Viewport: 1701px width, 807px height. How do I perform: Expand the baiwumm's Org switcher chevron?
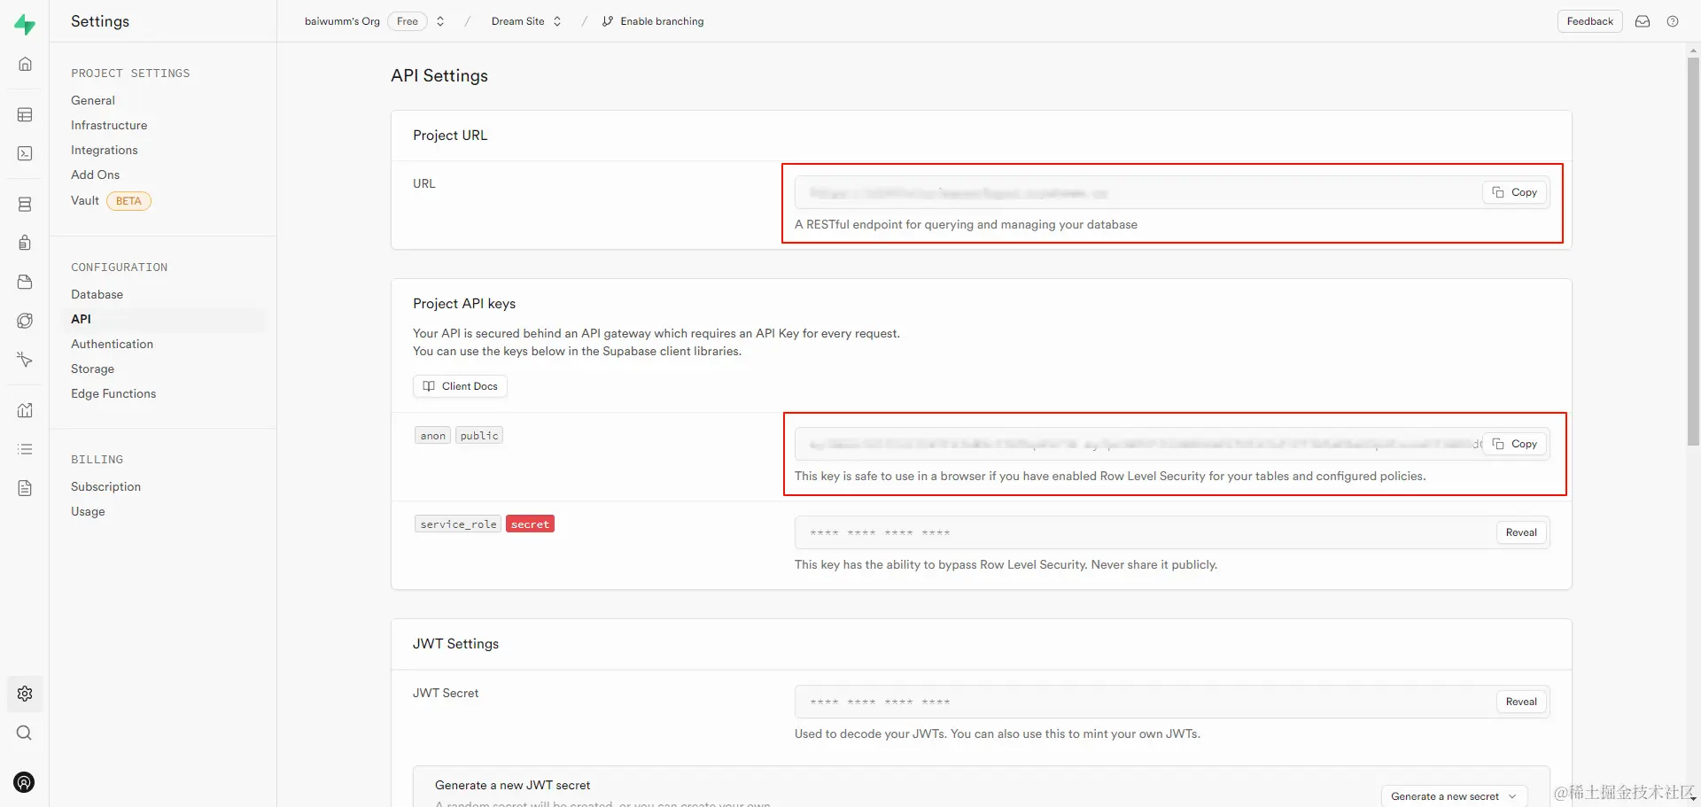click(440, 21)
